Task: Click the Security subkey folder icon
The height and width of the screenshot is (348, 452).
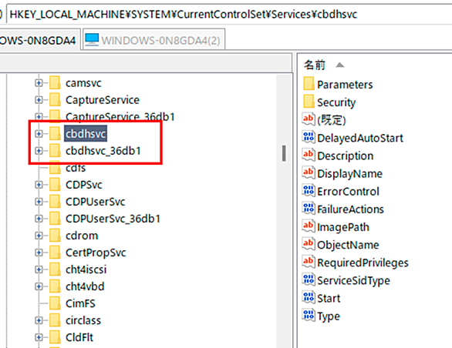Action: pyautogui.click(x=309, y=102)
